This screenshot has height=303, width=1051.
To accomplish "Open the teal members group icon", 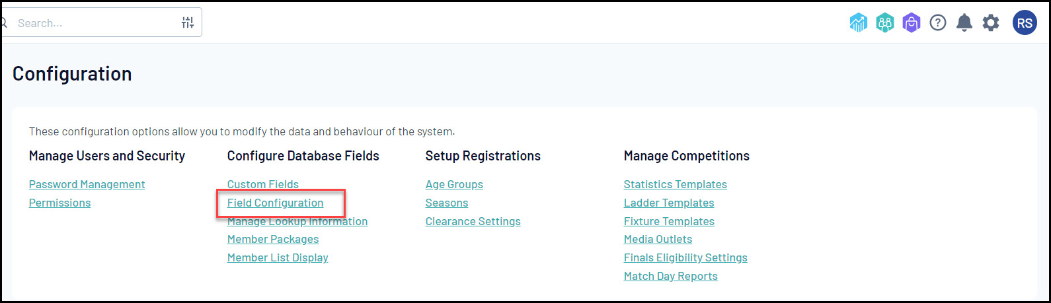I will click(x=884, y=23).
